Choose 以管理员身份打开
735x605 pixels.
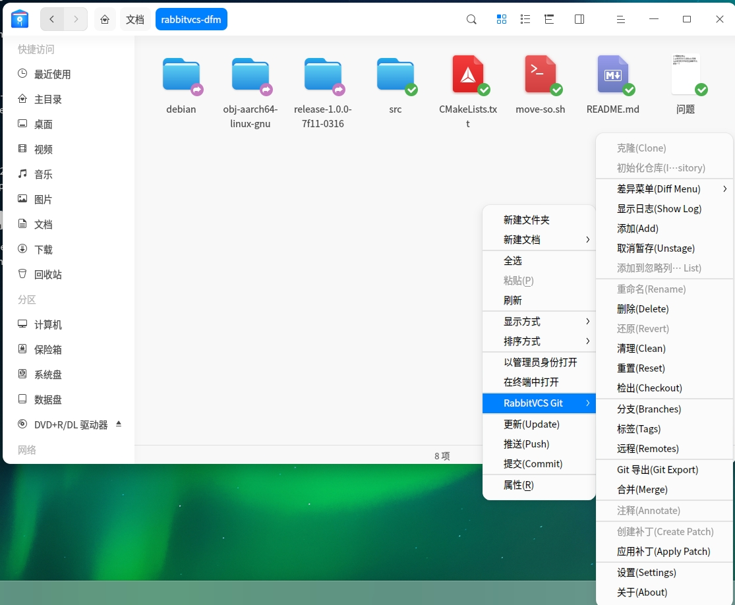539,362
